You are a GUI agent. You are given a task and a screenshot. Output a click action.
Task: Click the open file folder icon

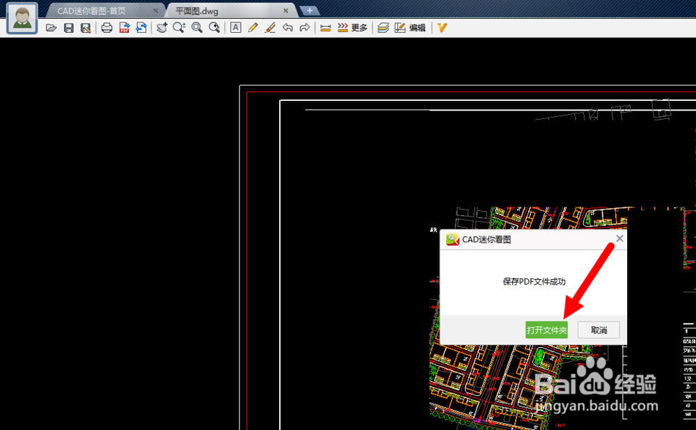(51, 28)
